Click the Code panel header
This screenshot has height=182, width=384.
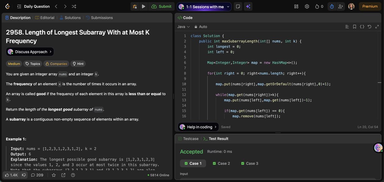(x=185, y=18)
